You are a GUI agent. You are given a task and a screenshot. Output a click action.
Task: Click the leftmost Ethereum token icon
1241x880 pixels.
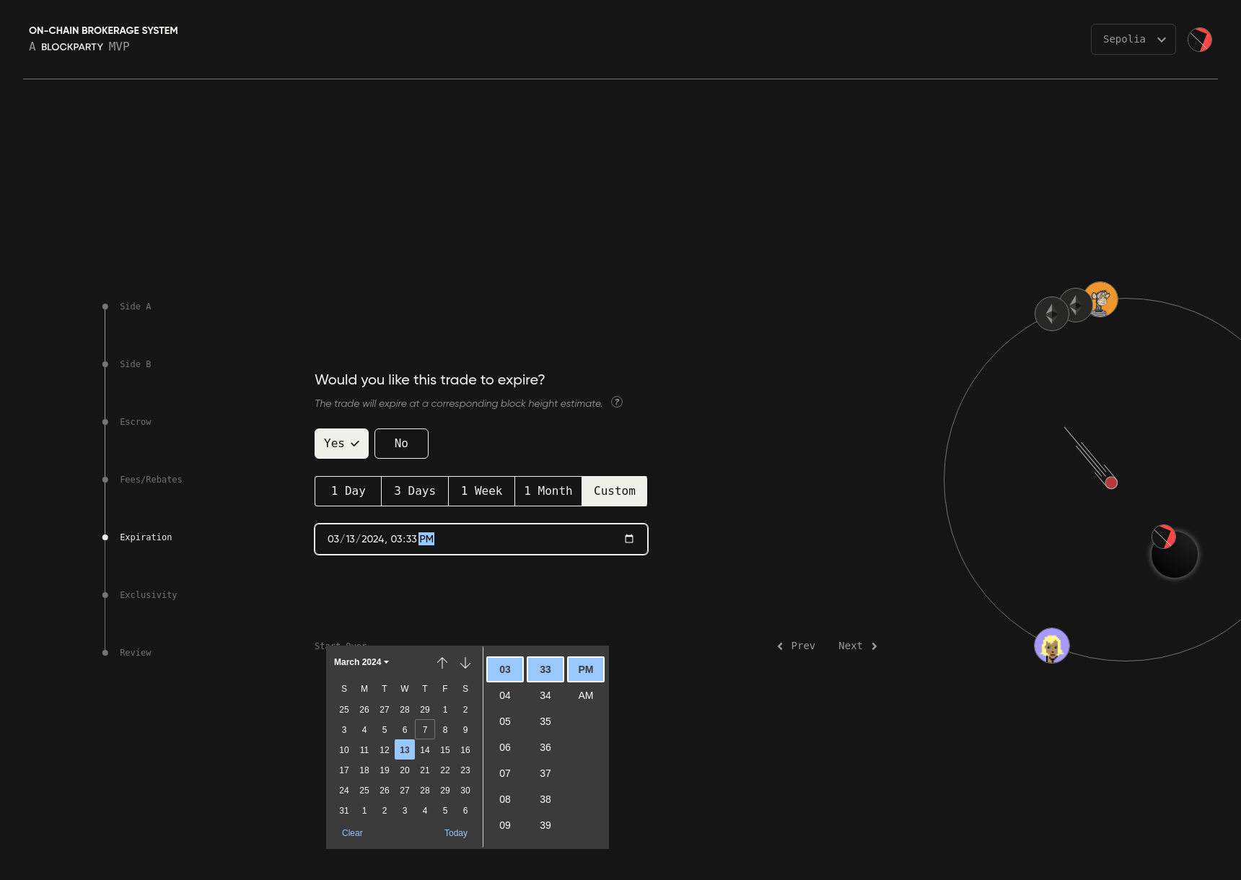coord(1051,314)
